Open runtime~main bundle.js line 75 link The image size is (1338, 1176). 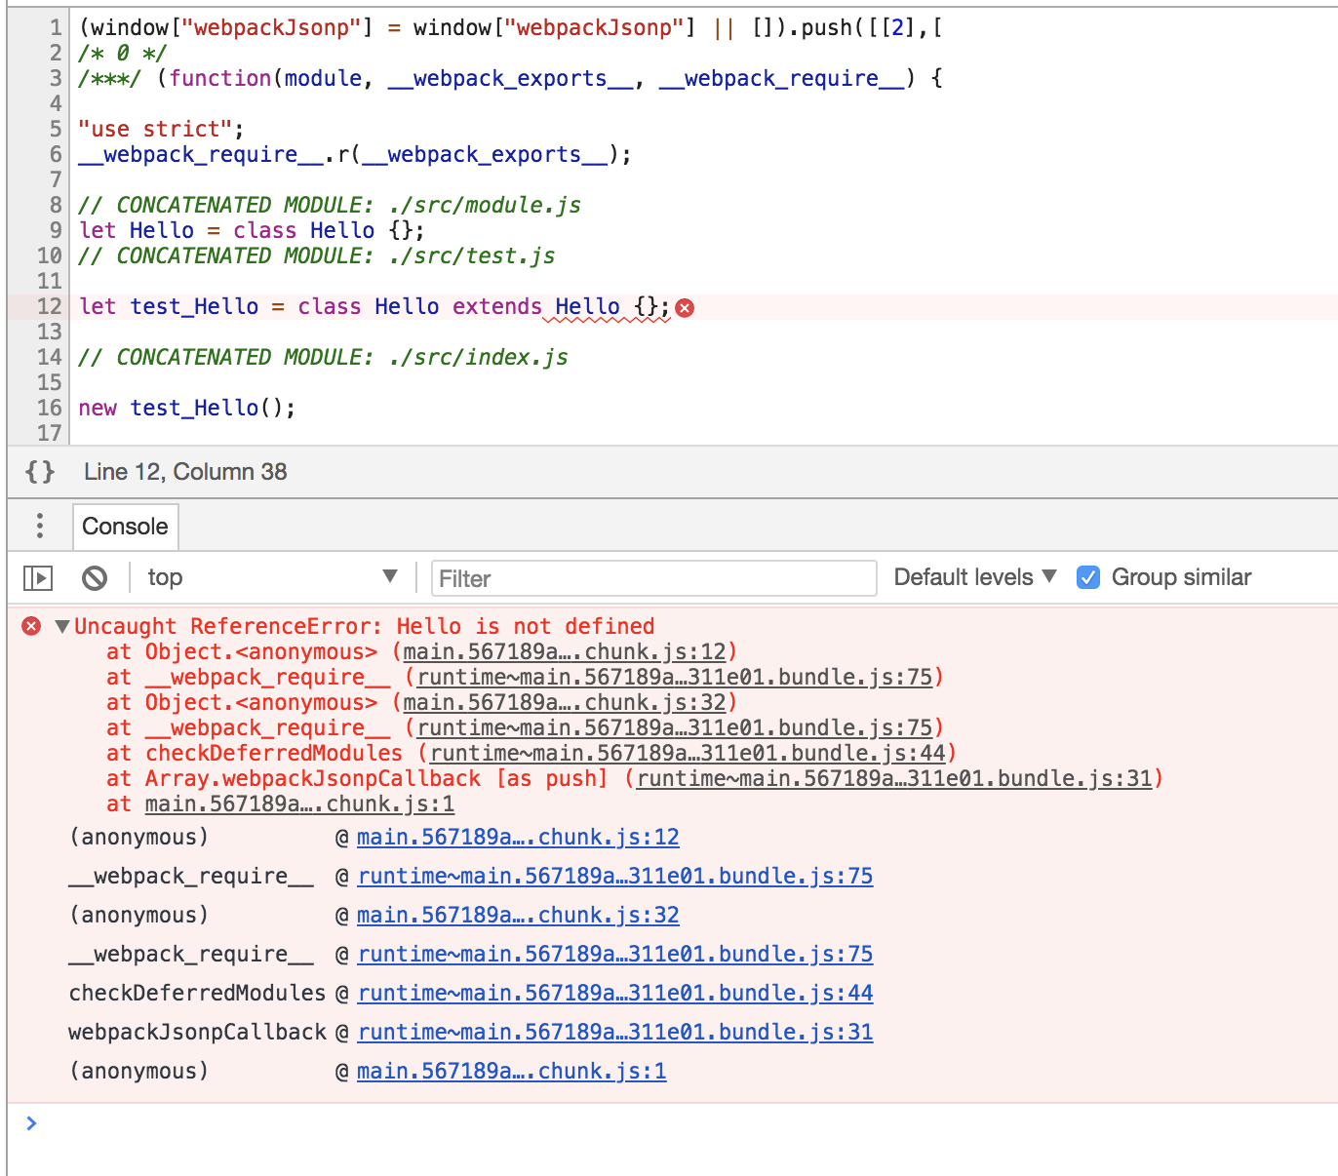[x=614, y=876]
